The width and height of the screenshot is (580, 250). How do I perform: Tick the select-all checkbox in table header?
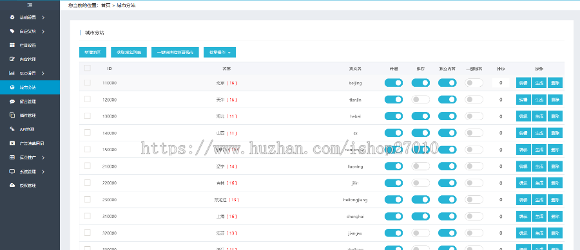(x=87, y=68)
